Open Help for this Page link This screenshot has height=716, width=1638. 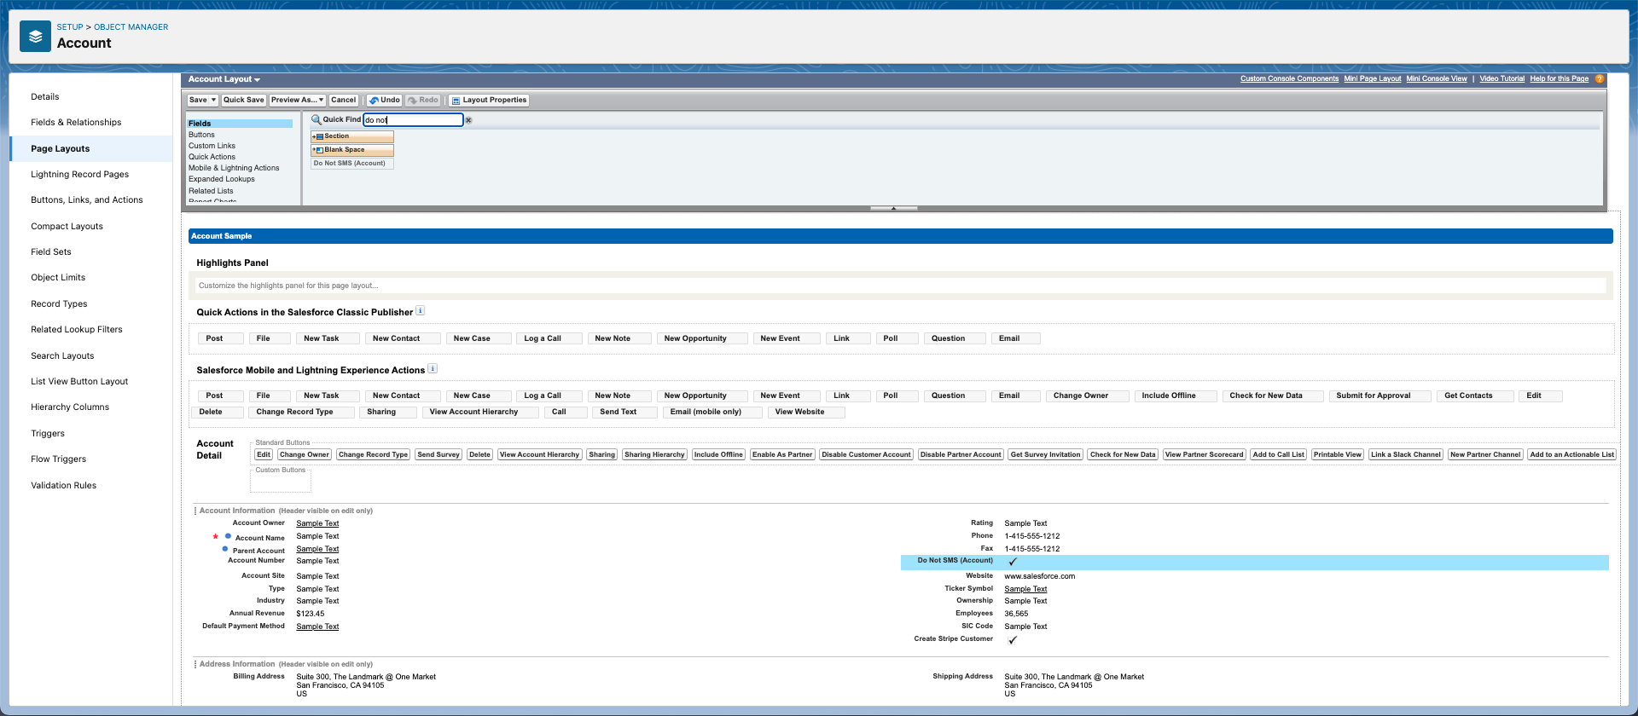point(1559,79)
